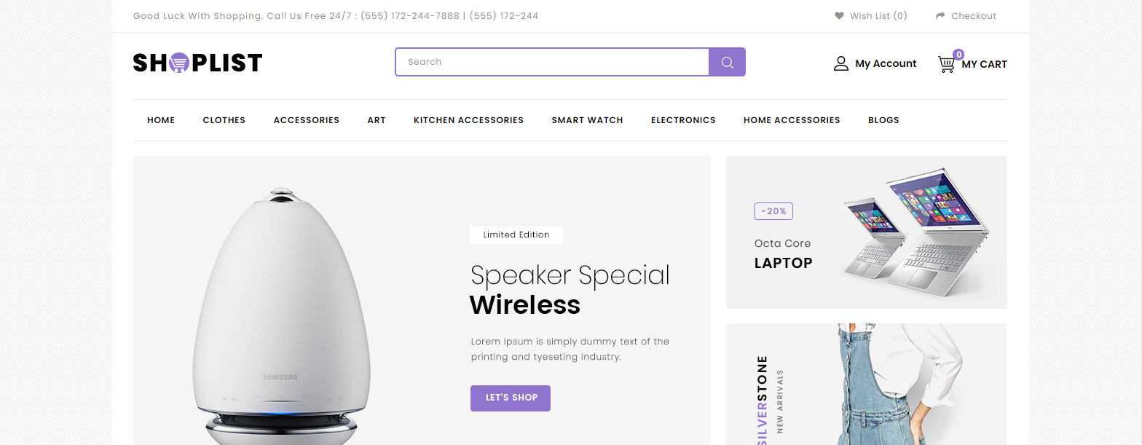Click the shopping cart icon beside My Cart
Viewport: 1142px width, 445px height.
947,65
